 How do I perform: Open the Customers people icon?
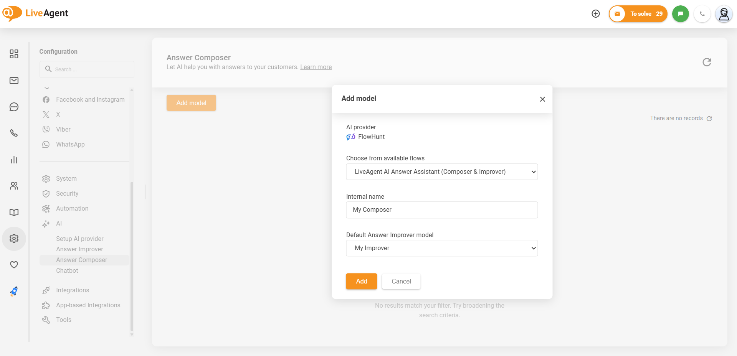(14, 186)
